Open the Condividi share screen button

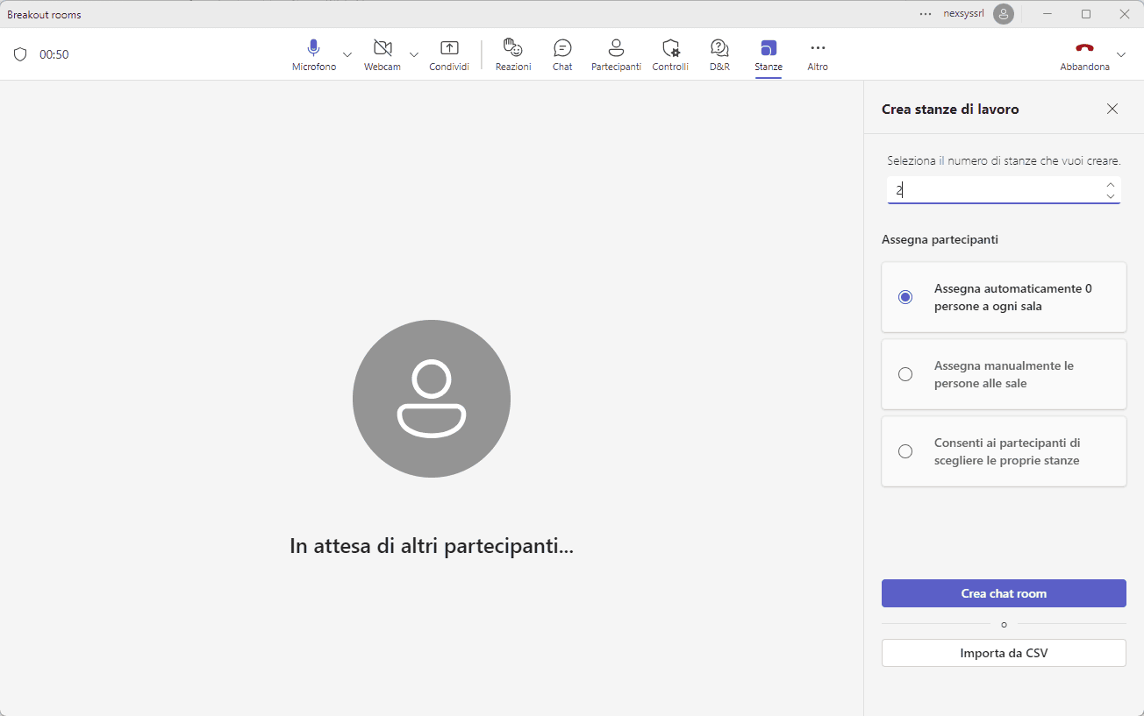click(x=449, y=54)
